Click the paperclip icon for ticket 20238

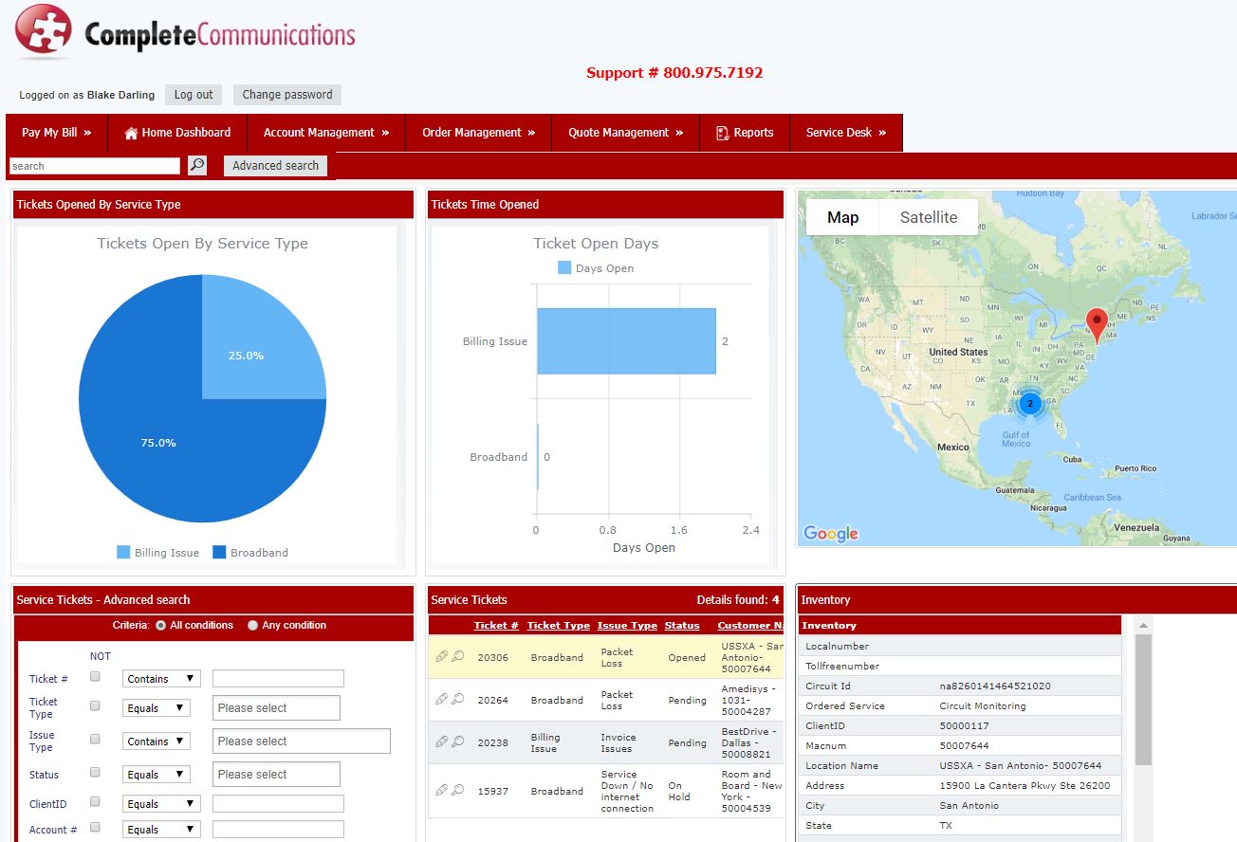tap(441, 742)
